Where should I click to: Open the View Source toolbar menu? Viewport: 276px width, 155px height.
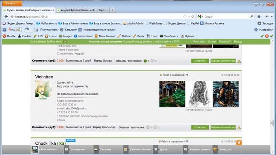[169, 36]
